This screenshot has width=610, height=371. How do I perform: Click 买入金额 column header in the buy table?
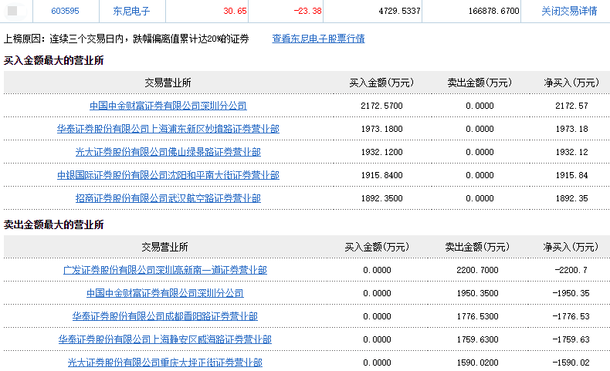click(381, 83)
